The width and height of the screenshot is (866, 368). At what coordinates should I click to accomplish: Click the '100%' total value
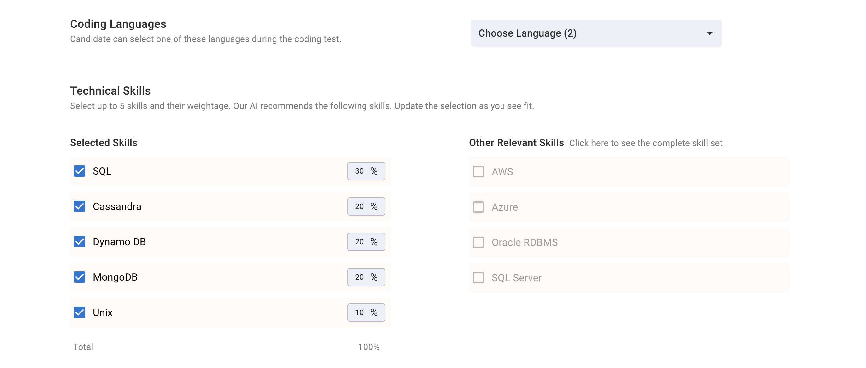point(368,347)
